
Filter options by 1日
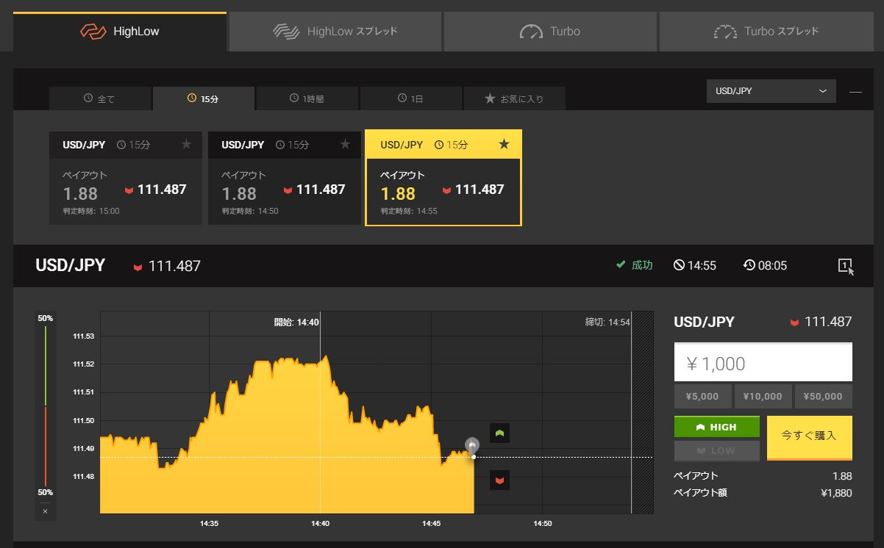click(x=411, y=98)
